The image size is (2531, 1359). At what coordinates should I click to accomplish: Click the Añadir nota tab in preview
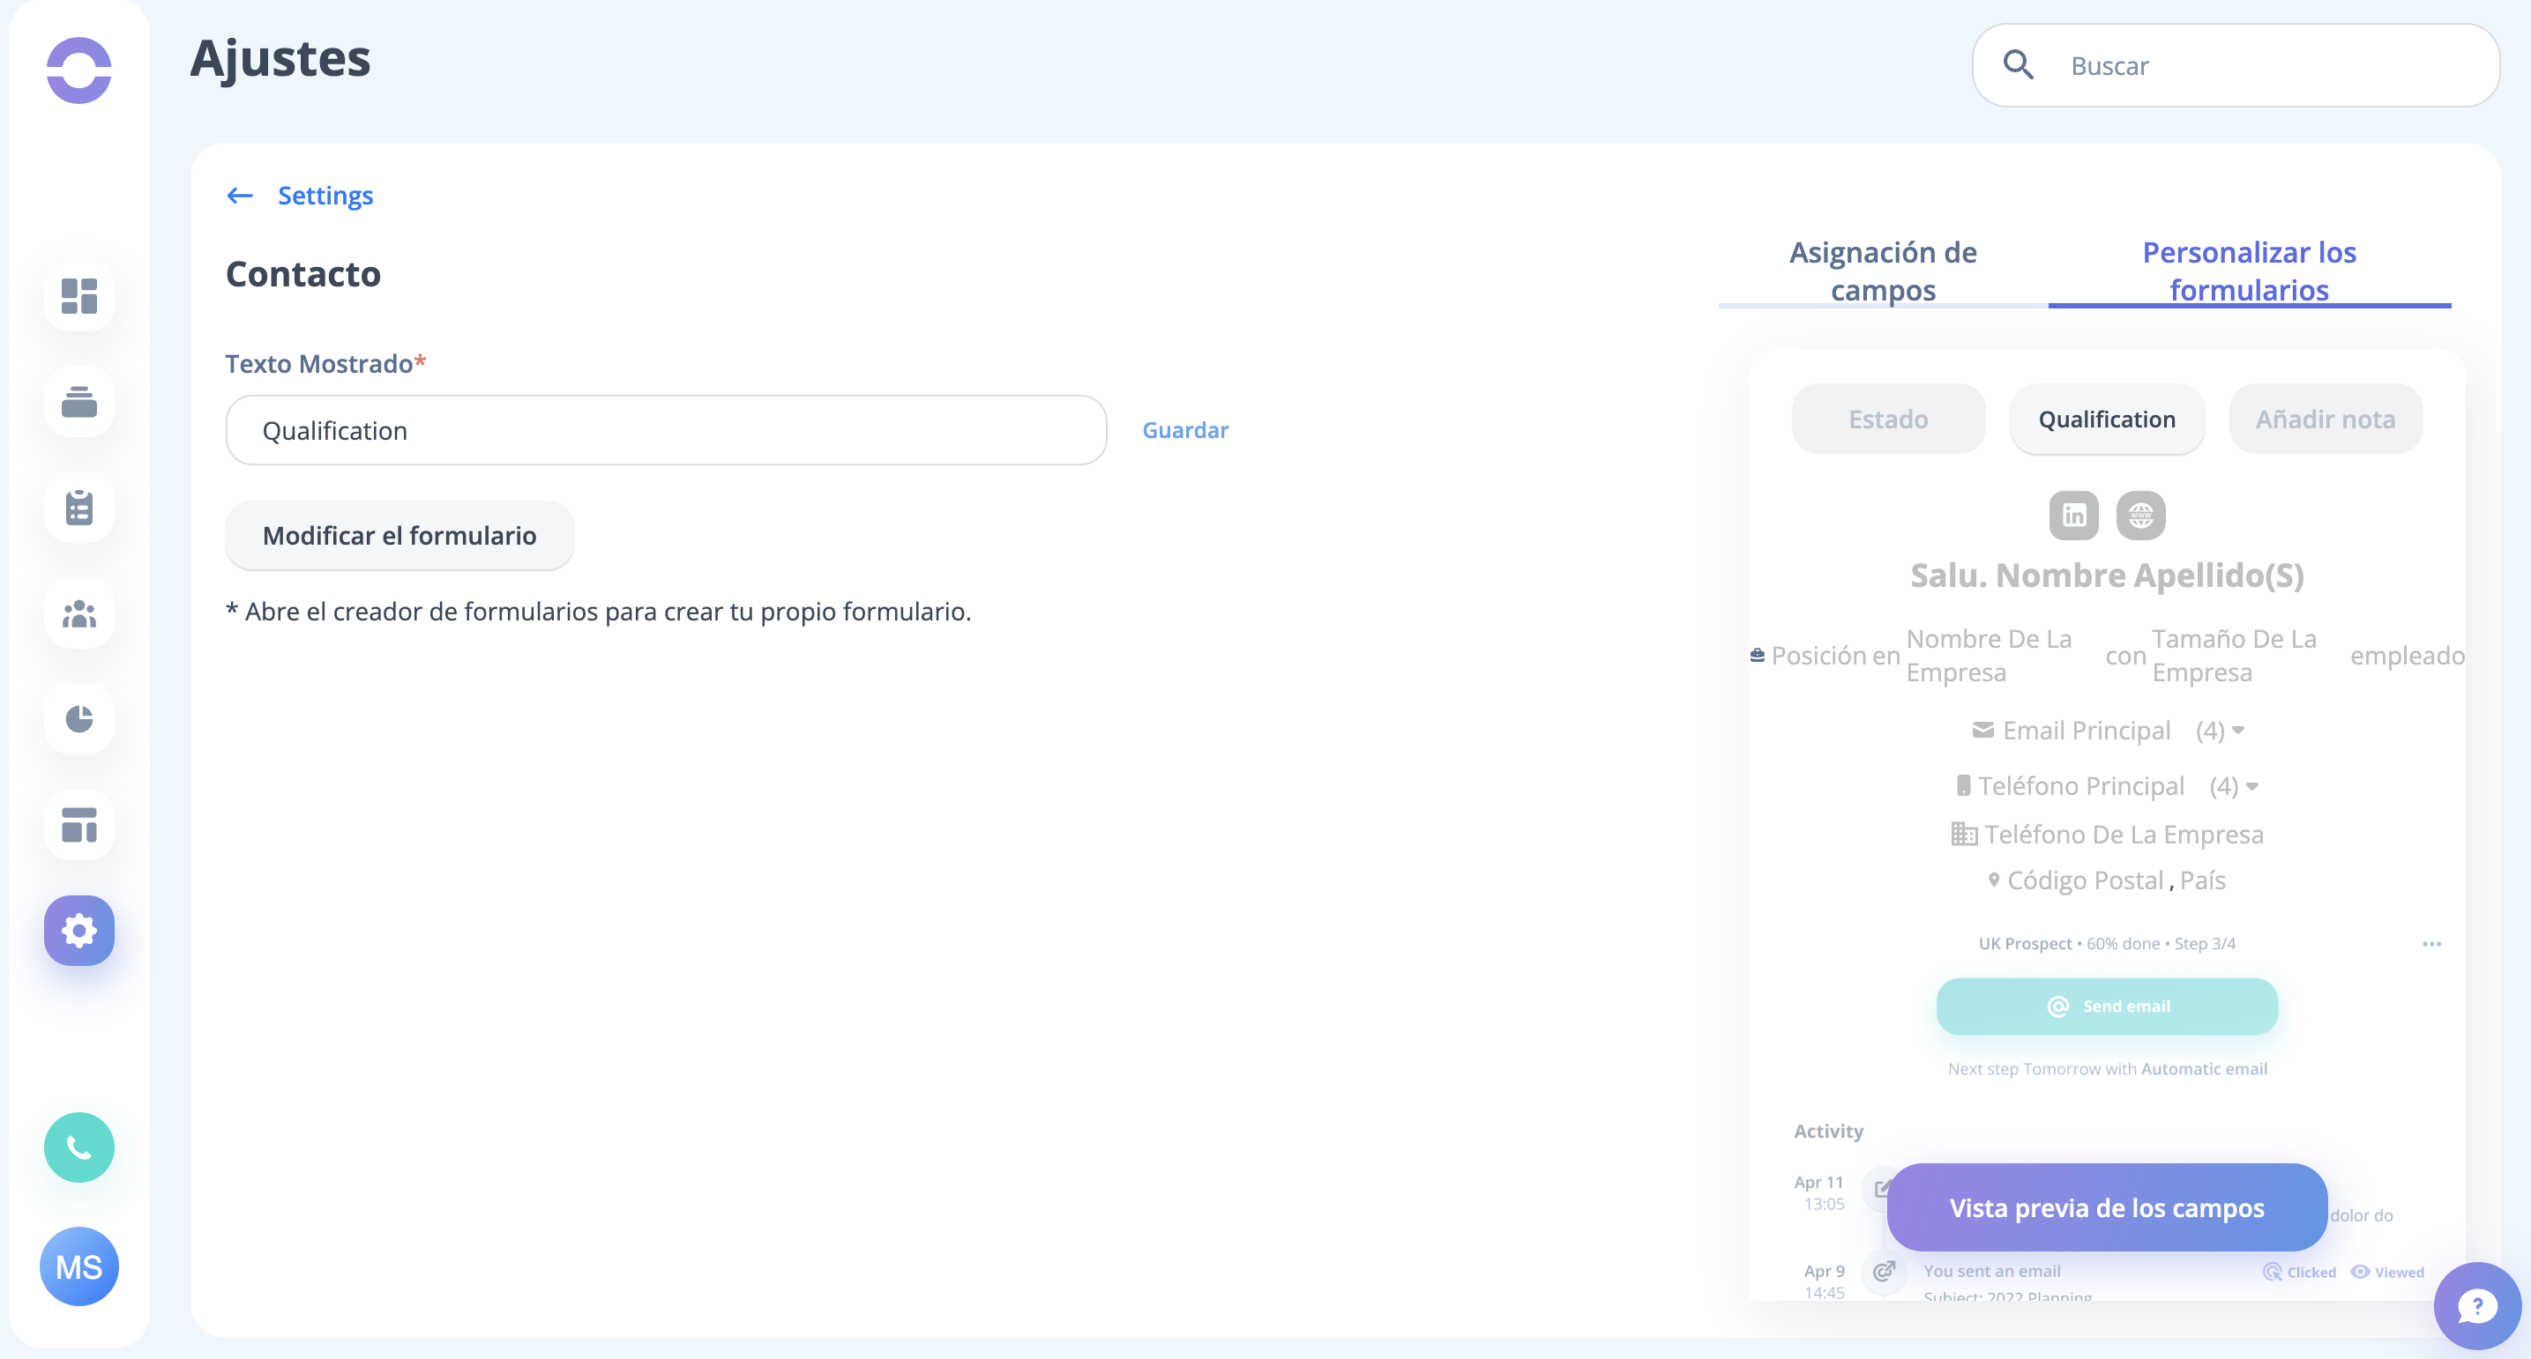(2325, 420)
